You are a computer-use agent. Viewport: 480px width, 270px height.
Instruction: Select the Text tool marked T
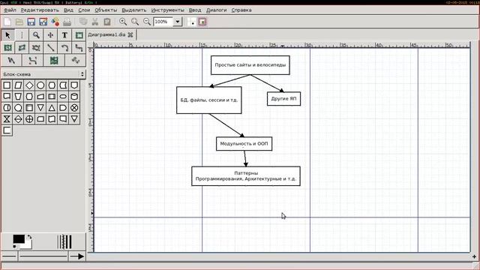pyautogui.click(x=64, y=35)
